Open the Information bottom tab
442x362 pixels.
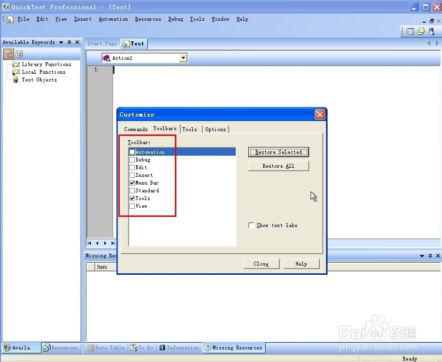[x=179, y=348]
